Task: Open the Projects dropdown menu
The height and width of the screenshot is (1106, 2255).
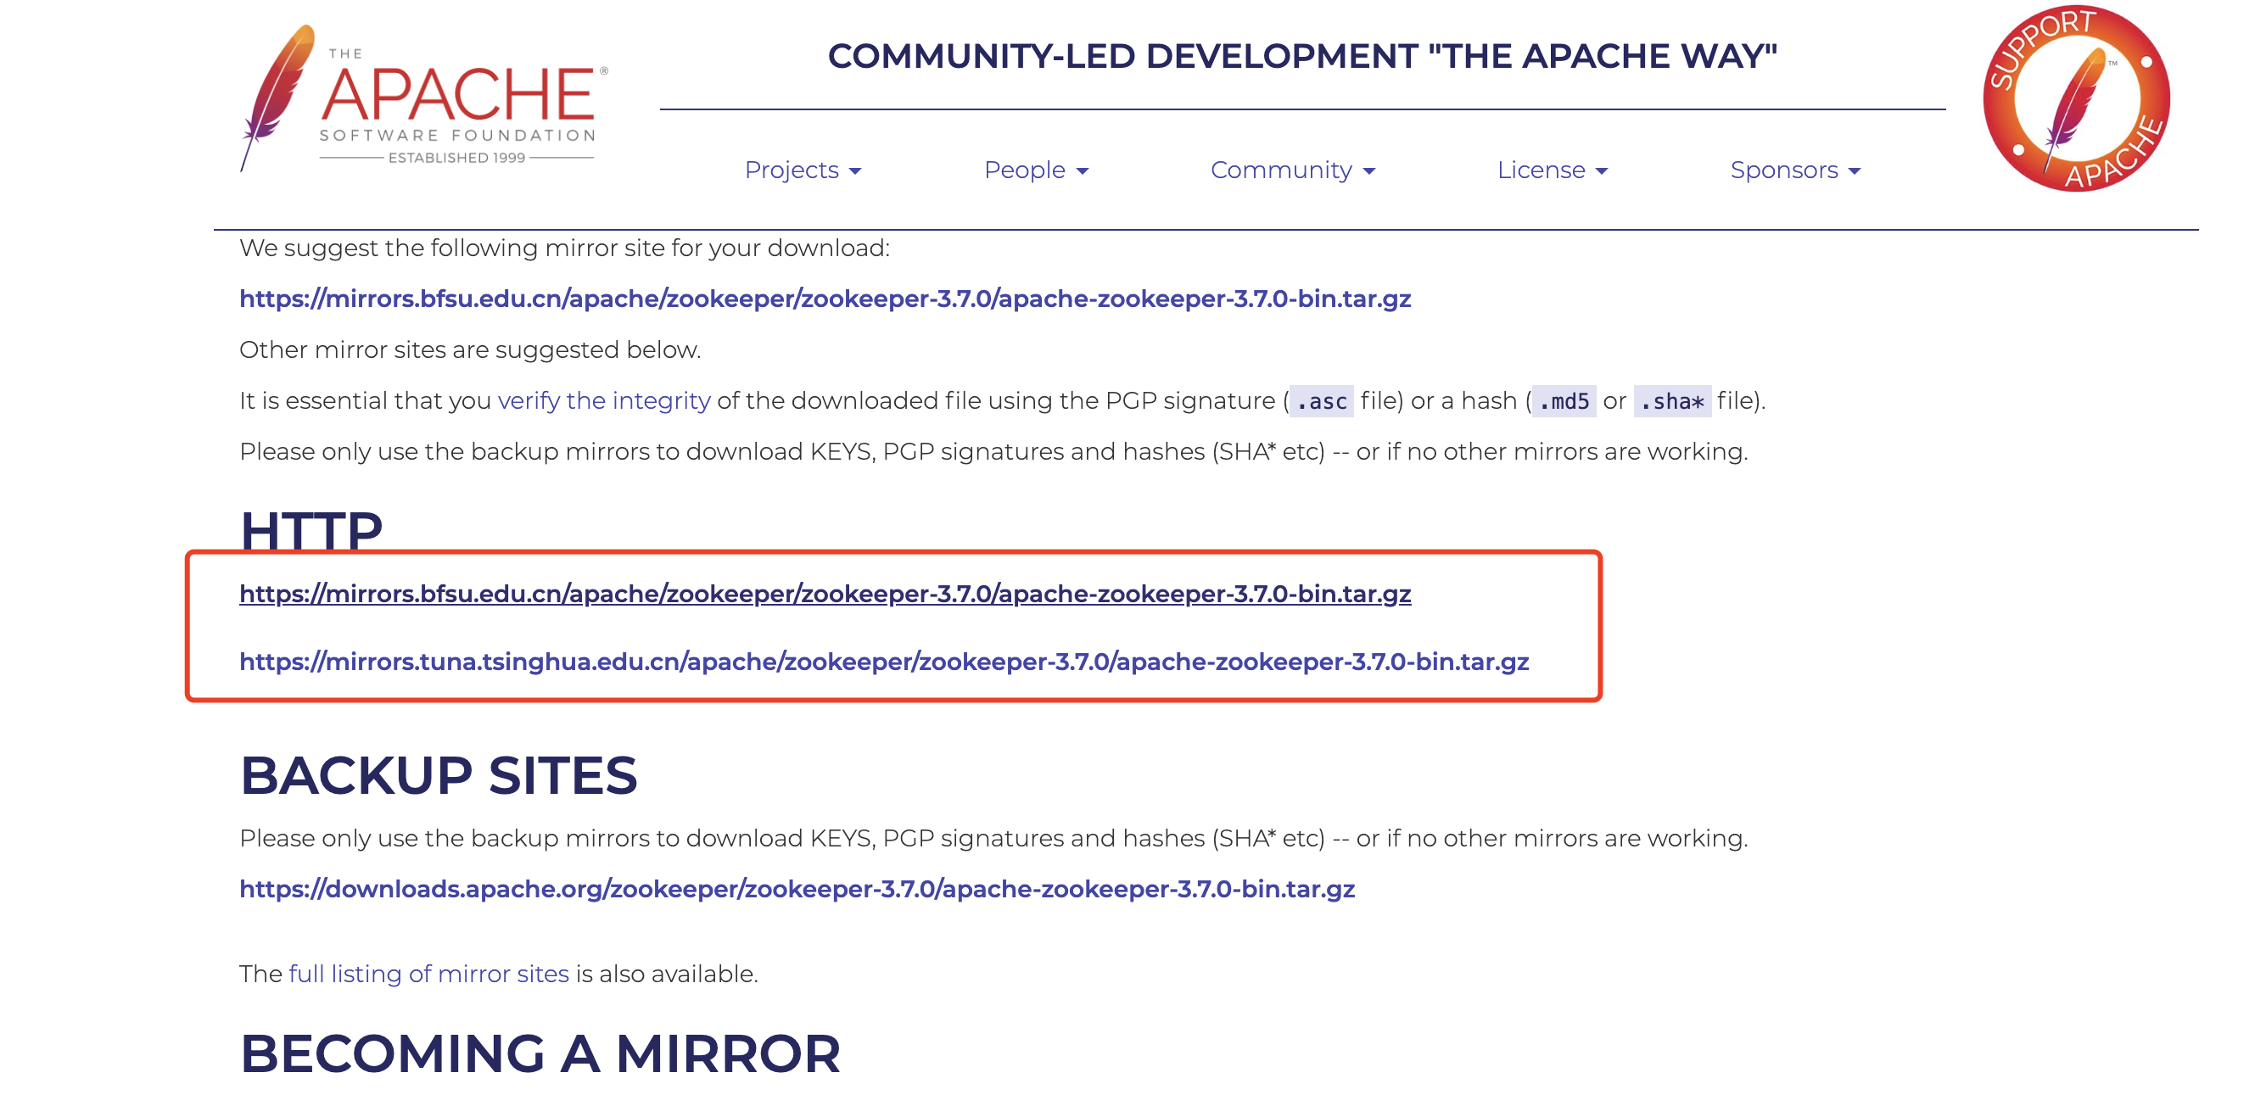Action: click(x=792, y=170)
